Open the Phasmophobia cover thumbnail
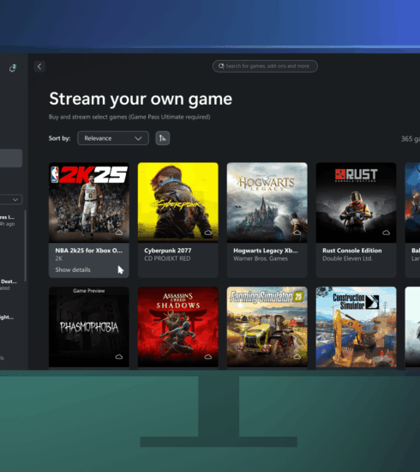 [x=89, y=327]
